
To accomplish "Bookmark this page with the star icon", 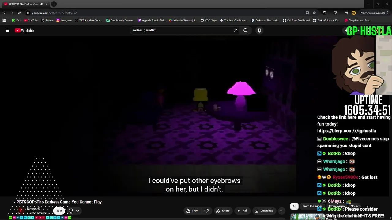I will [x=314, y=13].
